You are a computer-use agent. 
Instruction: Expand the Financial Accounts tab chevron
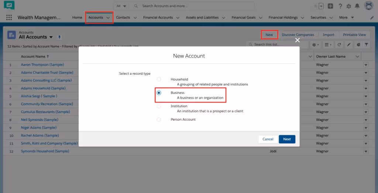[178, 18]
